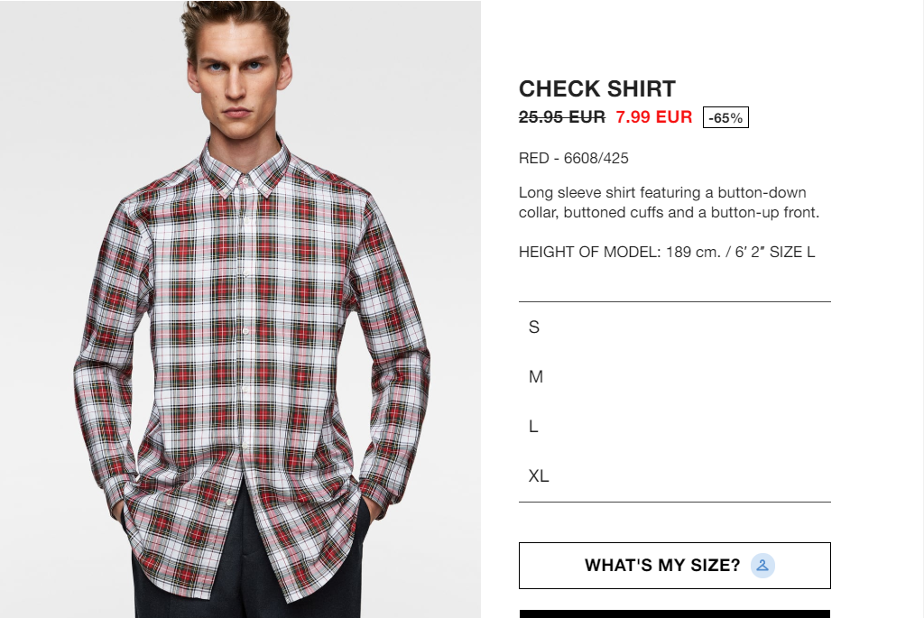Select size S

tap(675, 327)
